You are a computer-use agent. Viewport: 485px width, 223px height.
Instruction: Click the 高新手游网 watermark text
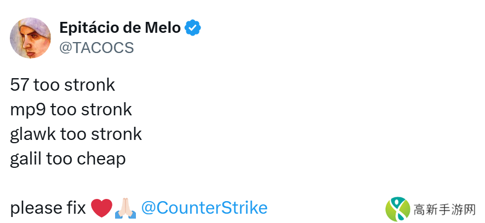(x=445, y=210)
